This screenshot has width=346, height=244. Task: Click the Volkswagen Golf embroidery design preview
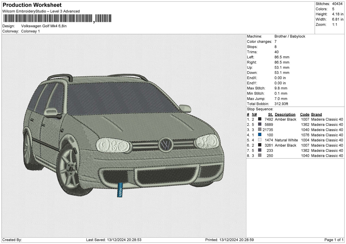[123, 136]
